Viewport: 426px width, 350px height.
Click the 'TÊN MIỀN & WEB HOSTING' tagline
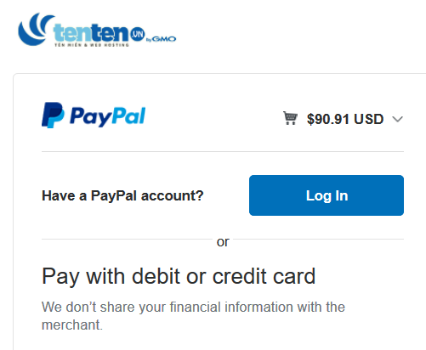click(92, 45)
